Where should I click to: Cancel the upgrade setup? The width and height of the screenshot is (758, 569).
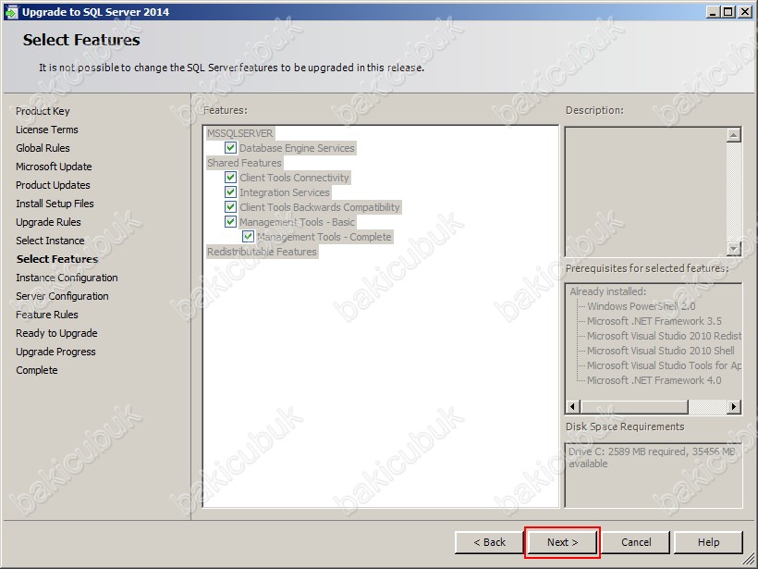tap(636, 542)
